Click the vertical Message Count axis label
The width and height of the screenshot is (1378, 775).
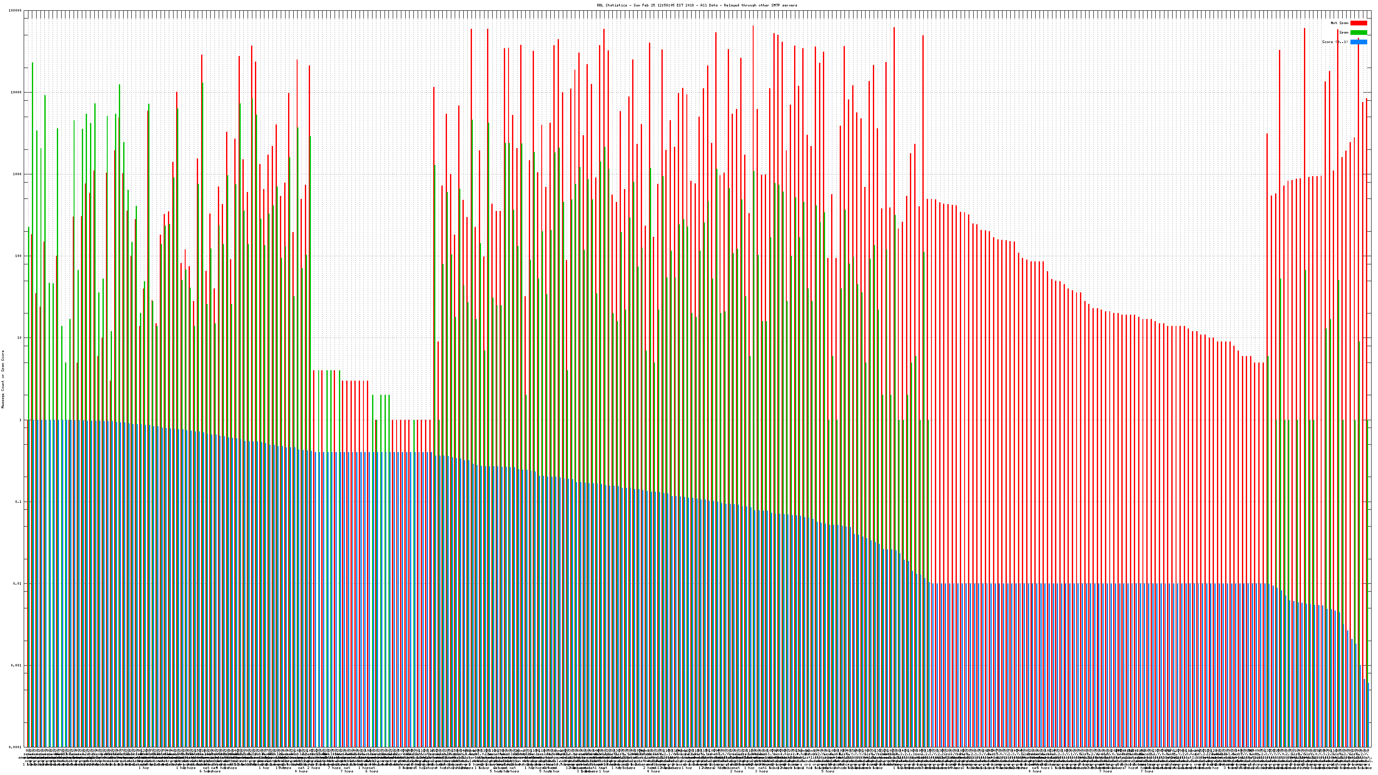(x=3, y=379)
